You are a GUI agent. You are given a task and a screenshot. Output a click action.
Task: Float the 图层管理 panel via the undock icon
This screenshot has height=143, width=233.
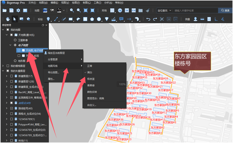pyautogui.click(x=43, y=25)
